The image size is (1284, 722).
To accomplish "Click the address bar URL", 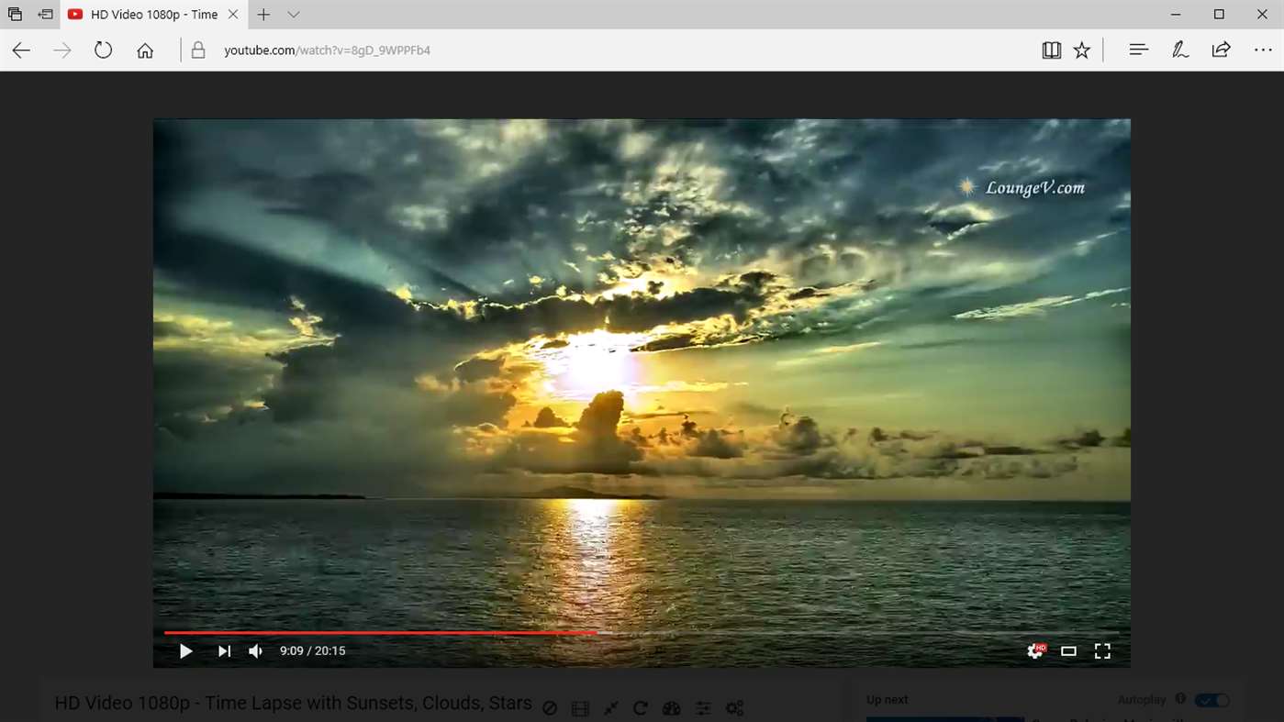I will pyautogui.click(x=327, y=50).
